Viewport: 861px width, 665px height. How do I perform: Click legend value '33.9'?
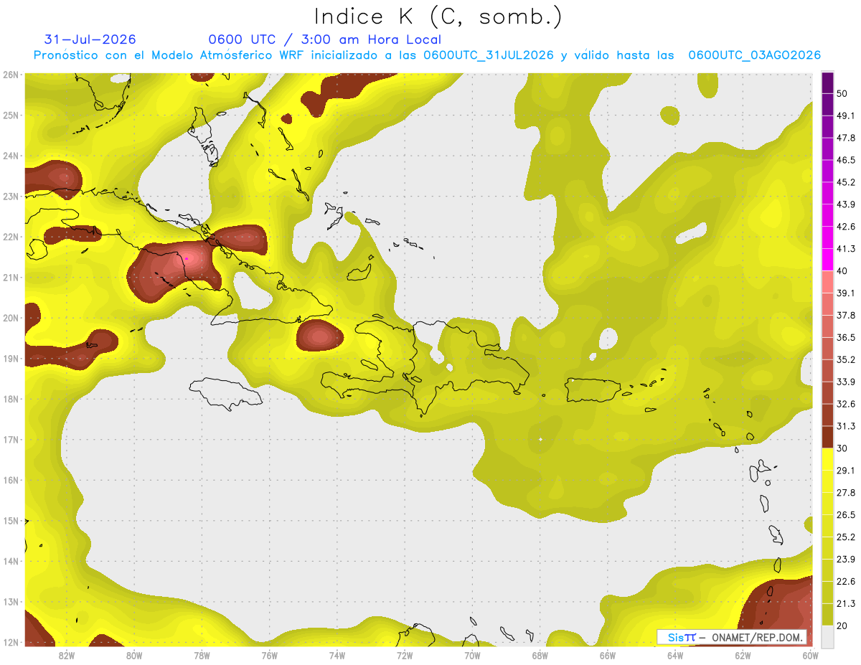(845, 382)
